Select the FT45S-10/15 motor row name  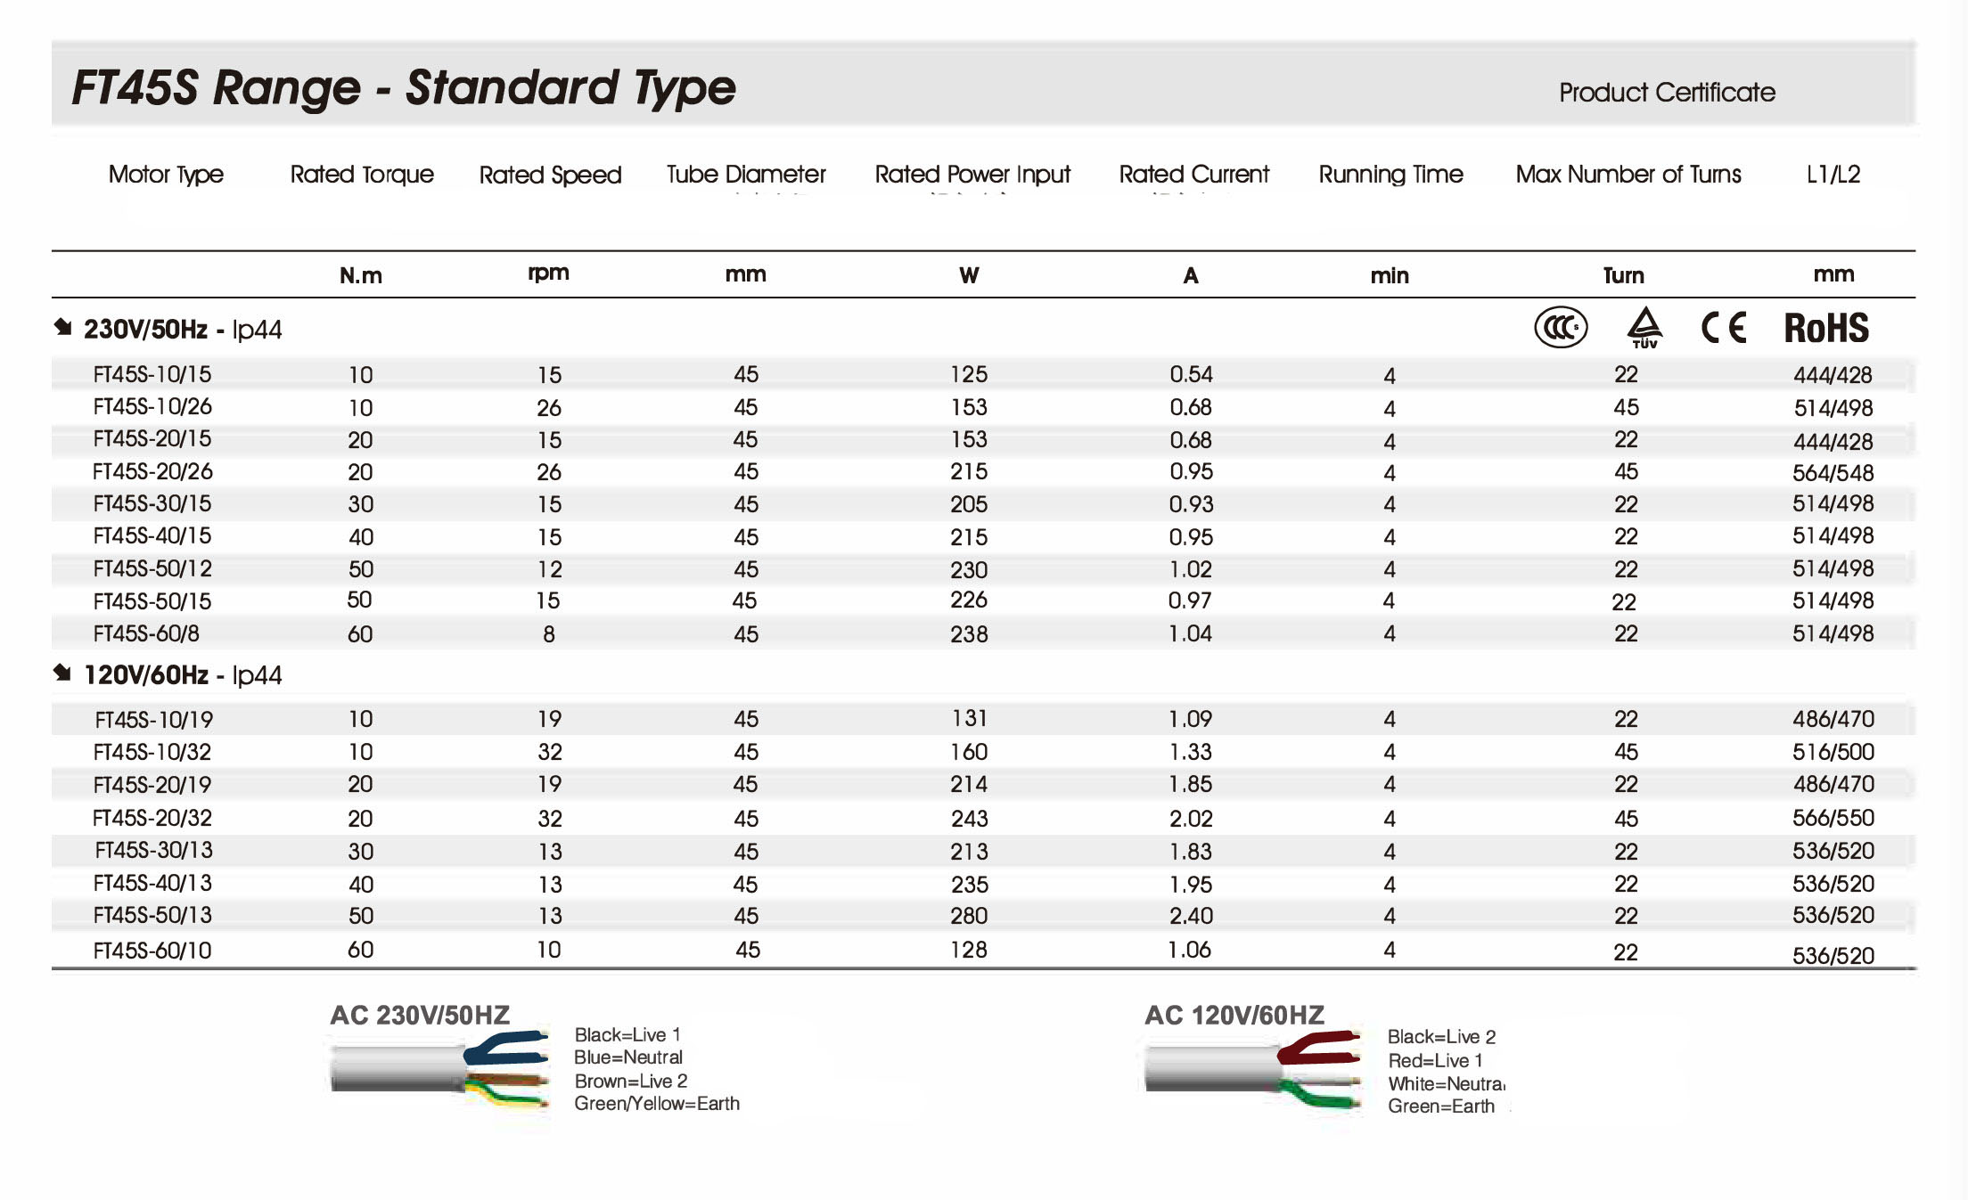tap(152, 375)
